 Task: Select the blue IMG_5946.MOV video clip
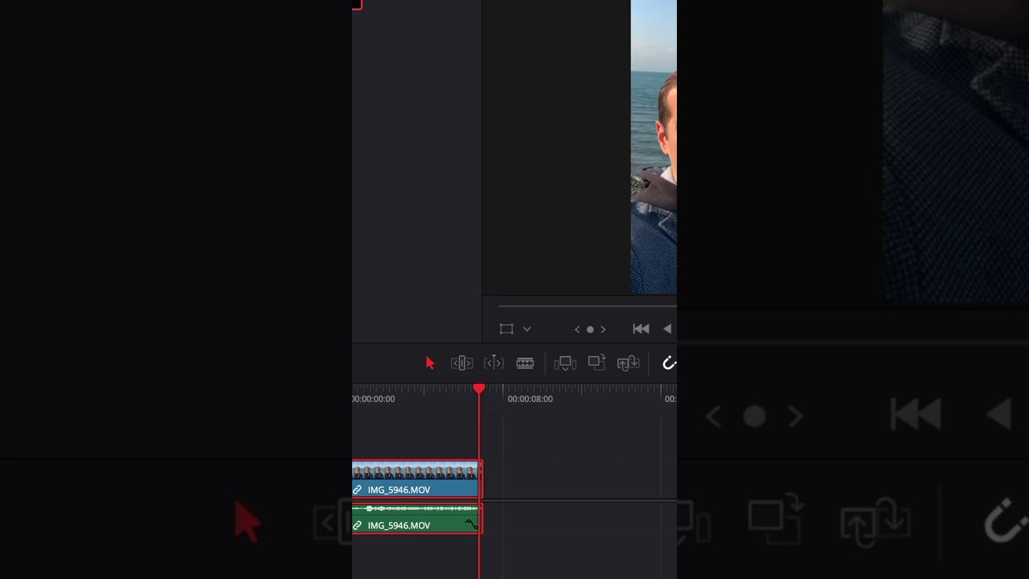pyautogui.click(x=416, y=479)
